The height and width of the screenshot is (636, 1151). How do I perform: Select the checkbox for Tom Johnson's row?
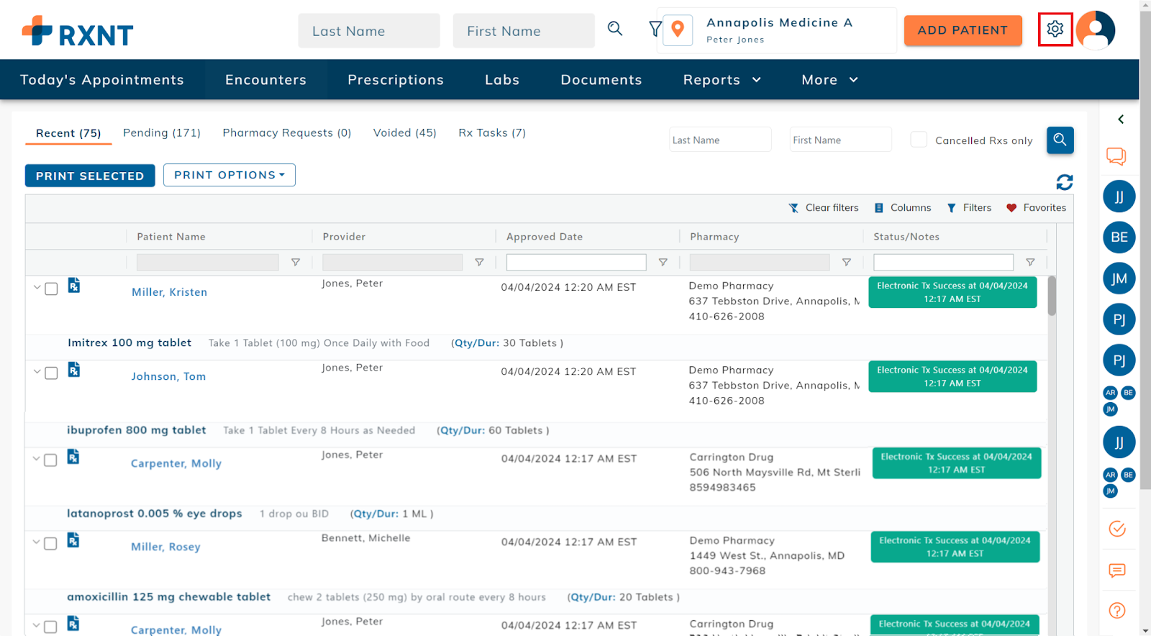51,373
